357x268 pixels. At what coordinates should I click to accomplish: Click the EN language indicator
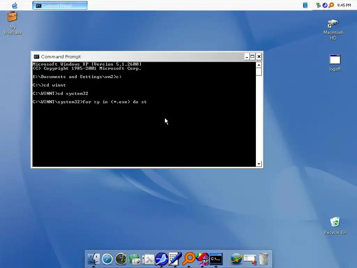tap(305, 5)
